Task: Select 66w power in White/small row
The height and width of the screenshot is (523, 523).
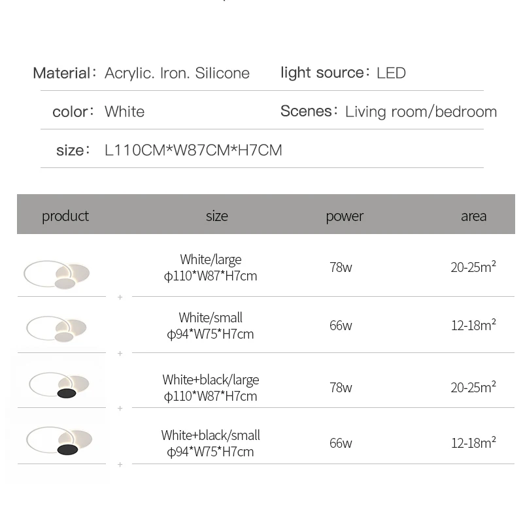Action: point(341,326)
